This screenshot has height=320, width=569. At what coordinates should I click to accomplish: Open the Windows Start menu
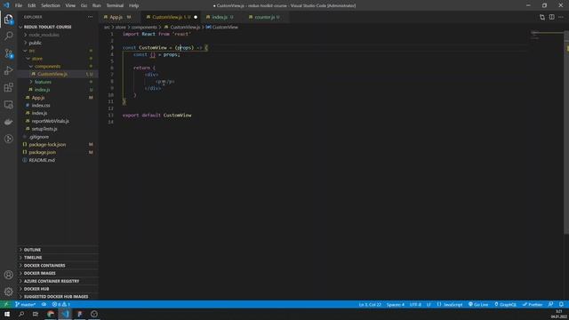[7, 314]
